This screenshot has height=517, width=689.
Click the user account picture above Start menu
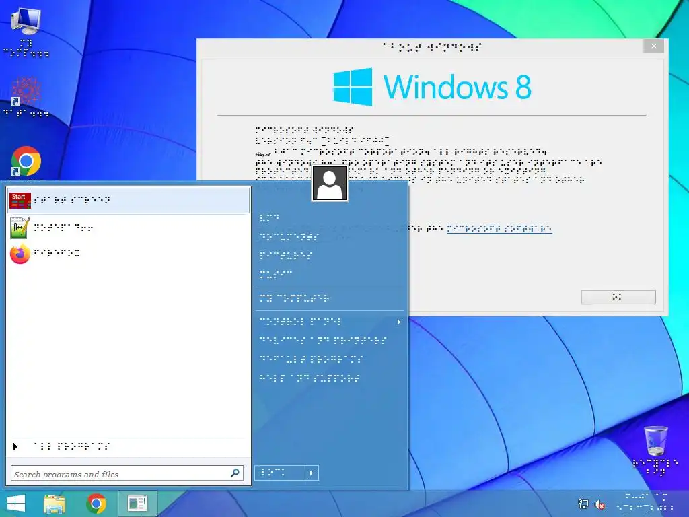point(330,184)
